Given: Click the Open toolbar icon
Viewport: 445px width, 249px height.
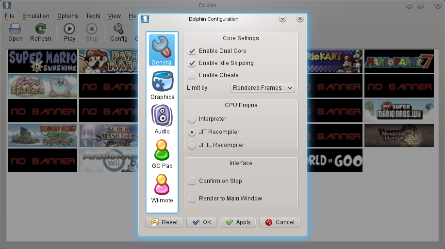Looking at the screenshot, I should click(x=16, y=30).
